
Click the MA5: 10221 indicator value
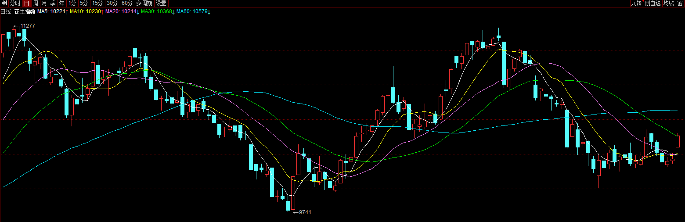(51, 11)
